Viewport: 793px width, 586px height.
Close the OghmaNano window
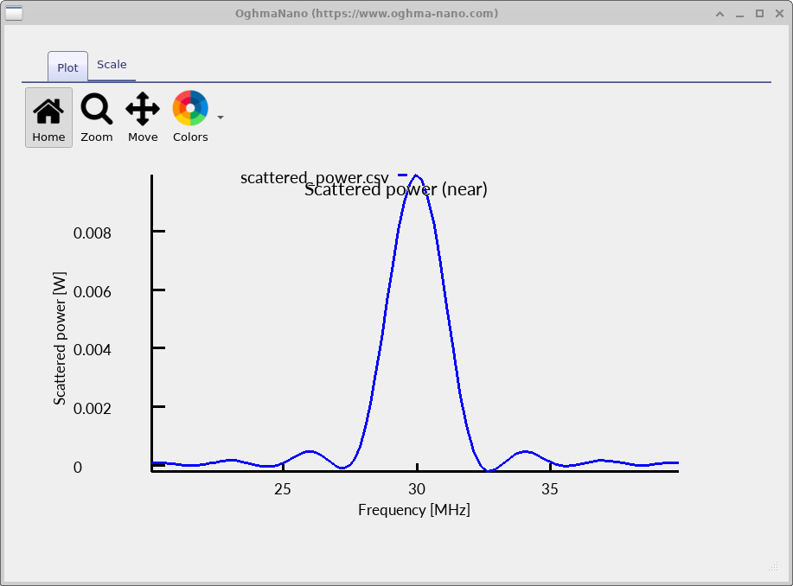[779, 14]
